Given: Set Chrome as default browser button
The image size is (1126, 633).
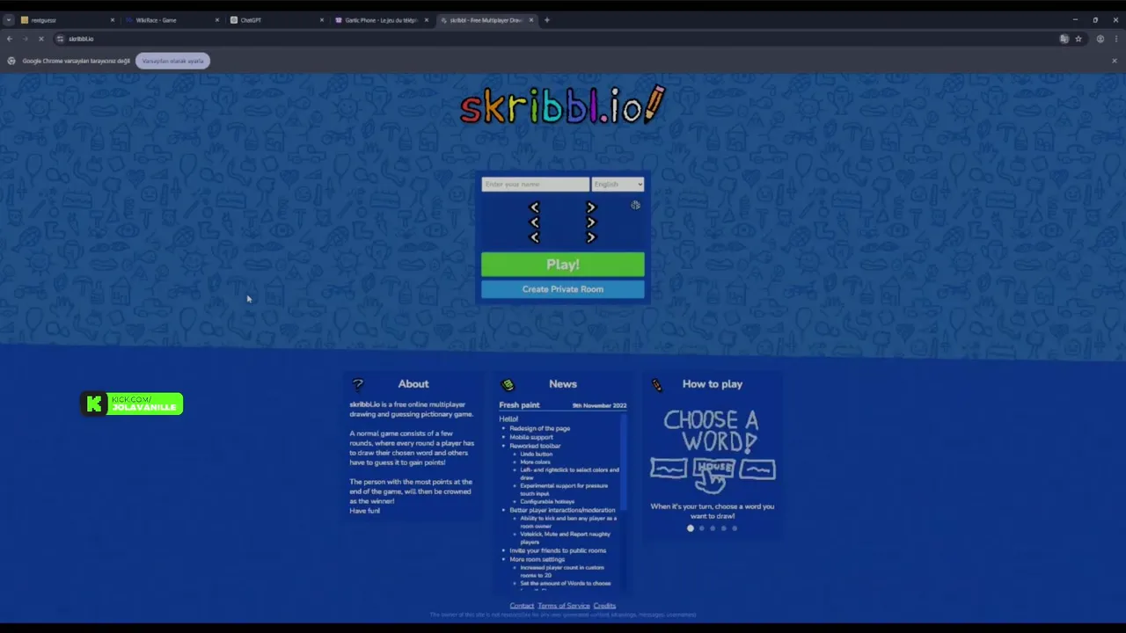Looking at the screenshot, I should click(x=172, y=61).
